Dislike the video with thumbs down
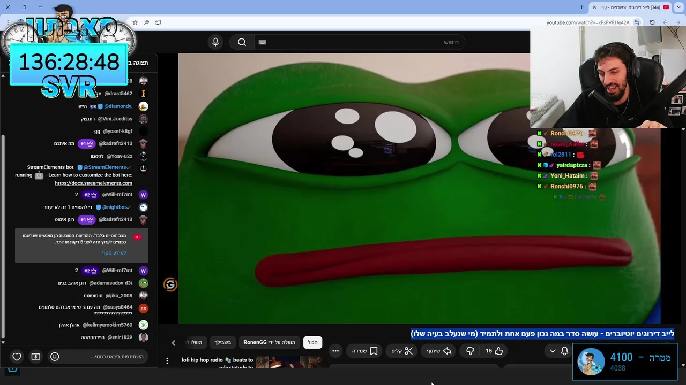Viewport: 686px width, 385px height. [x=471, y=351]
